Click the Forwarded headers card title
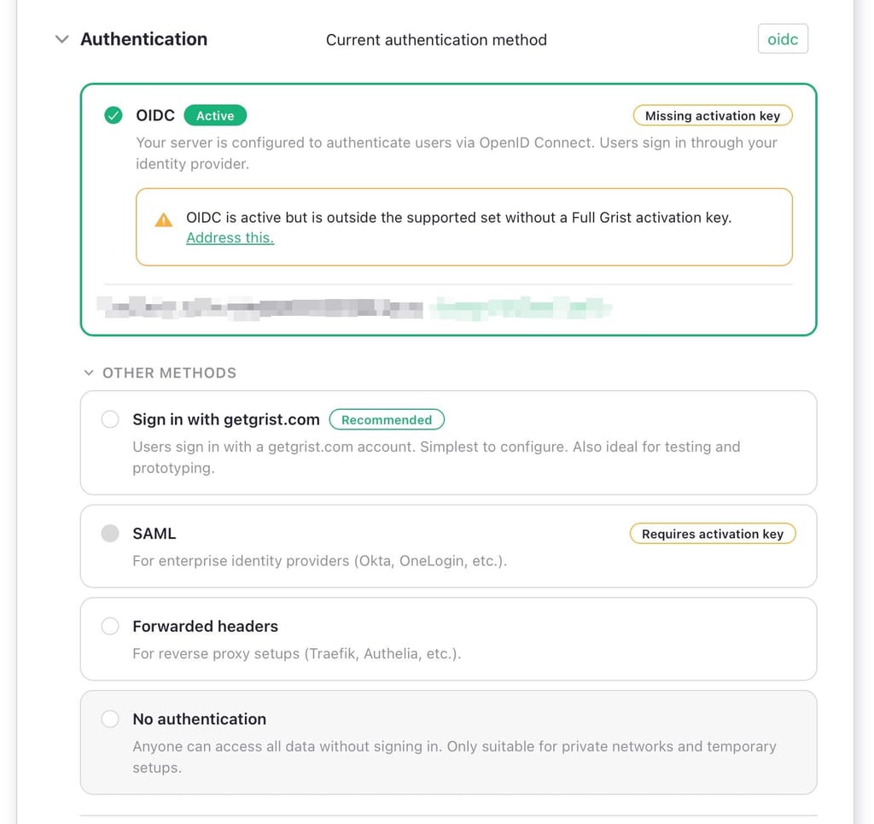 (x=205, y=626)
